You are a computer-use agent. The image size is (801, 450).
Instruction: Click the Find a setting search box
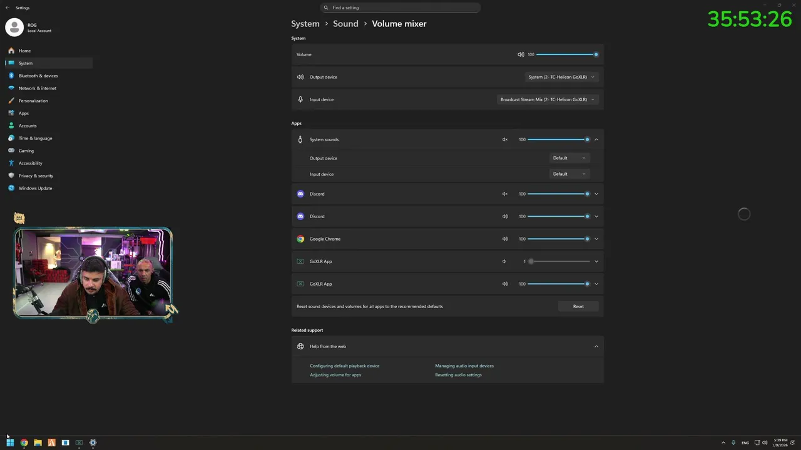[x=400, y=7]
